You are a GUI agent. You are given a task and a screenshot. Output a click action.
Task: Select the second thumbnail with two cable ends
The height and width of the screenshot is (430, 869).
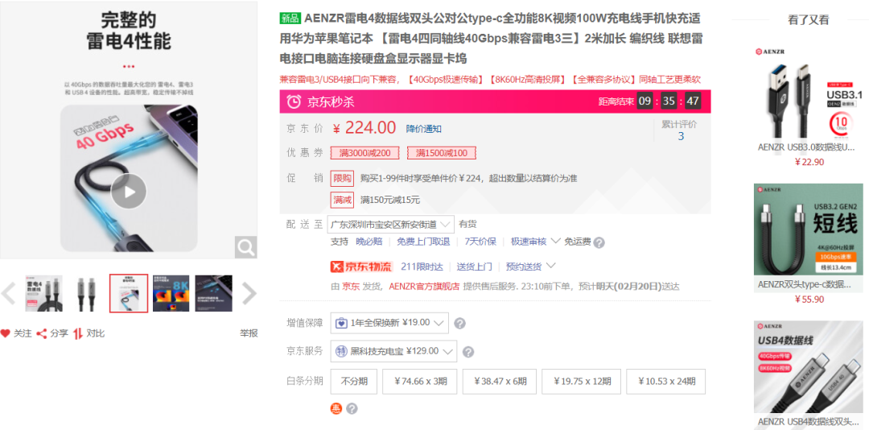pos(86,293)
